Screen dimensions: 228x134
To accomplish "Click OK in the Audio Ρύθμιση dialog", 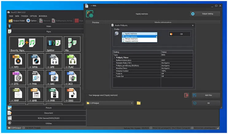I will coord(180,34).
